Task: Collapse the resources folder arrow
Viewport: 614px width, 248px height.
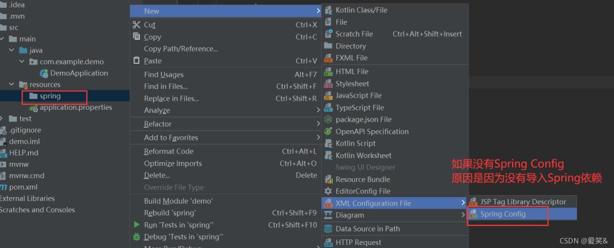Action: click(x=11, y=84)
